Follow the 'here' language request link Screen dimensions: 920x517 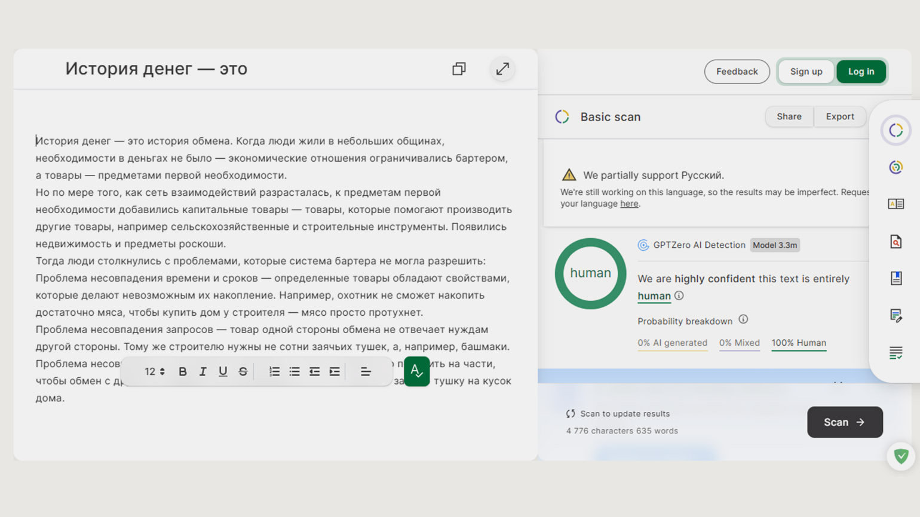(x=628, y=204)
